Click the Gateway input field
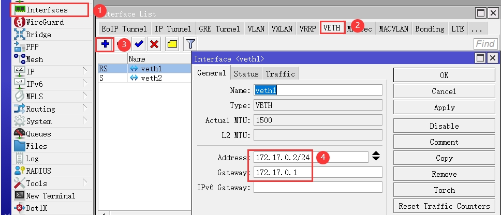This screenshot has width=501, height=215. pyautogui.click(x=316, y=172)
